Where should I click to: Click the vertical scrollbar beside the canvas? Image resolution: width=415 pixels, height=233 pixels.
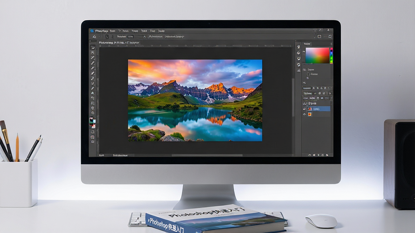pyautogui.click(x=293, y=97)
